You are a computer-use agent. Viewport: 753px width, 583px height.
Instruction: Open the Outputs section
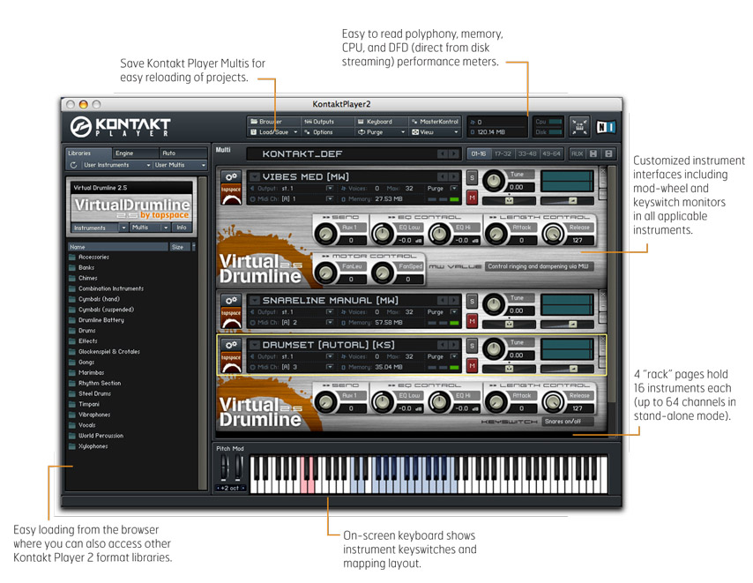click(x=327, y=122)
